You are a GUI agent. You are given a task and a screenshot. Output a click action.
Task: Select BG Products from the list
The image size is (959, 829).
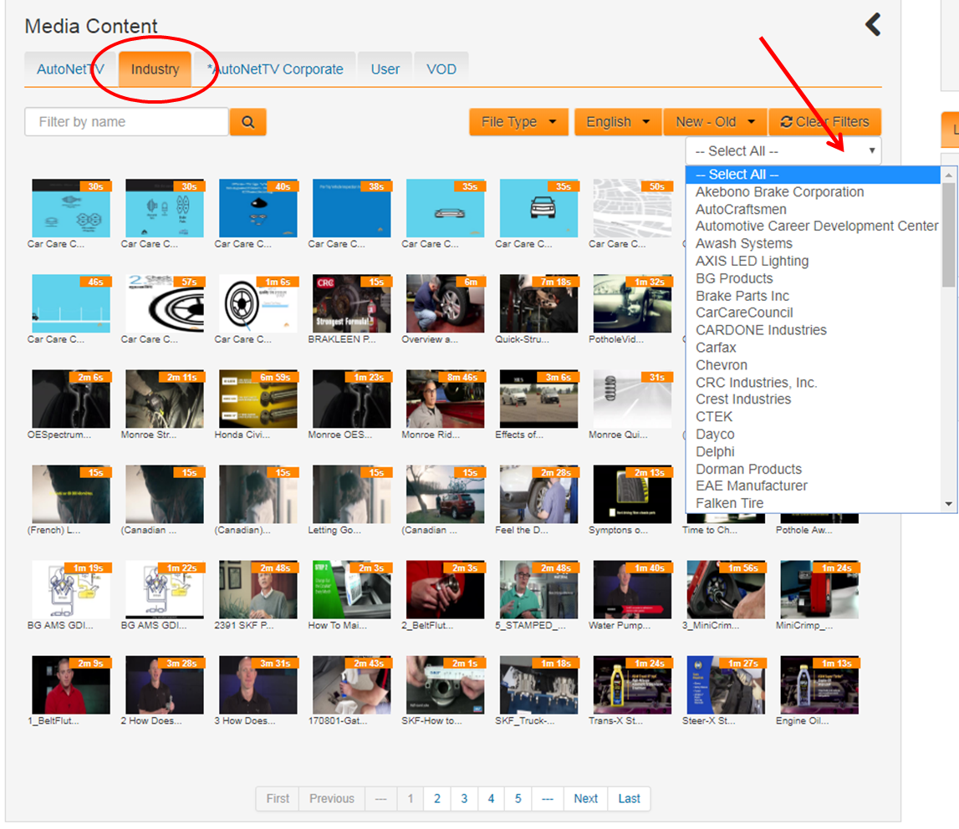(813, 278)
